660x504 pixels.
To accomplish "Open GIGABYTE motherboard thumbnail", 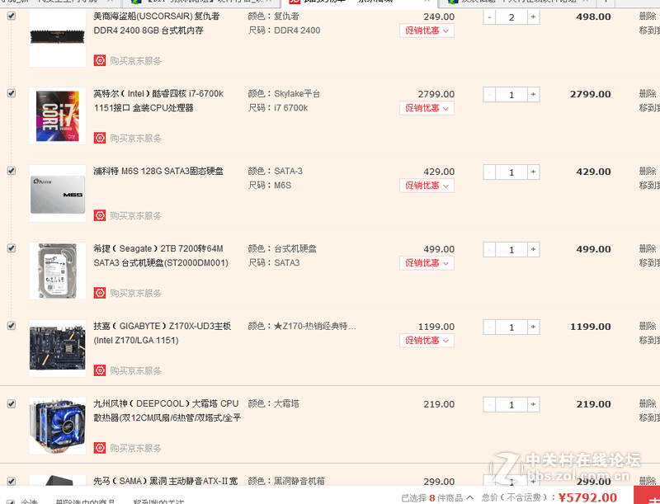I will click(57, 348).
